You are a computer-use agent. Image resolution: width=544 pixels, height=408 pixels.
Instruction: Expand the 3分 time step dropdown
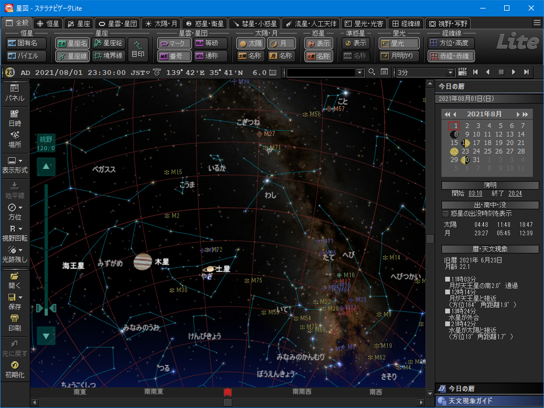451,72
